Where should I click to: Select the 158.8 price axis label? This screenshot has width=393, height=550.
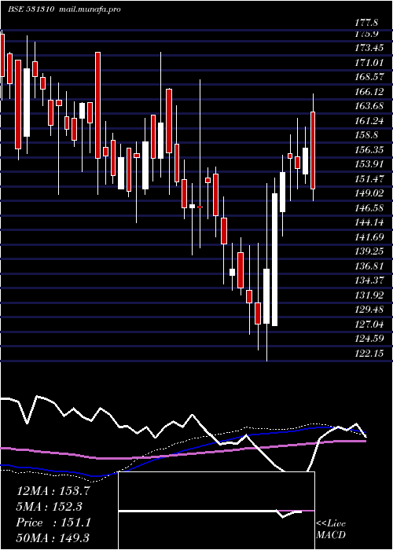click(x=367, y=134)
